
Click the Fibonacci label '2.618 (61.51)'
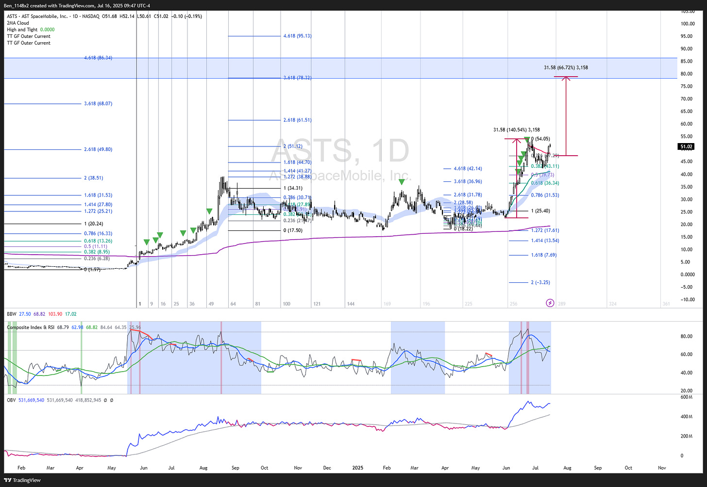(x=297, y=120)
